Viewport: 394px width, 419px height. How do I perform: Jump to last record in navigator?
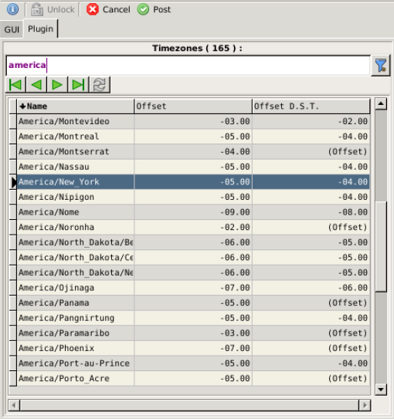click(x=78, y=85)
